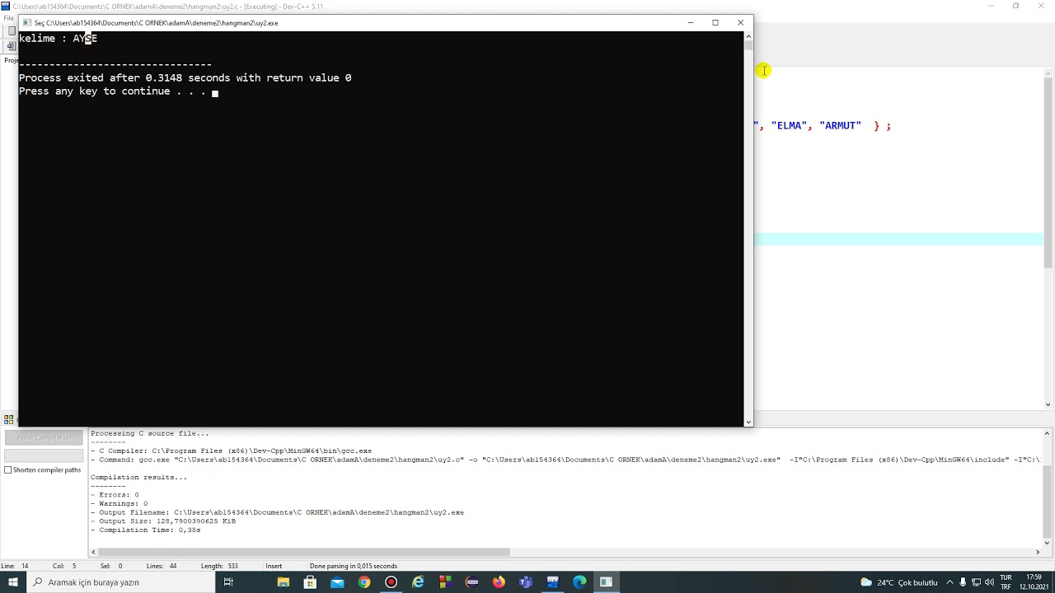
Task: Click the "ELMA" string in editor
Action: click(x=789, y=126)
